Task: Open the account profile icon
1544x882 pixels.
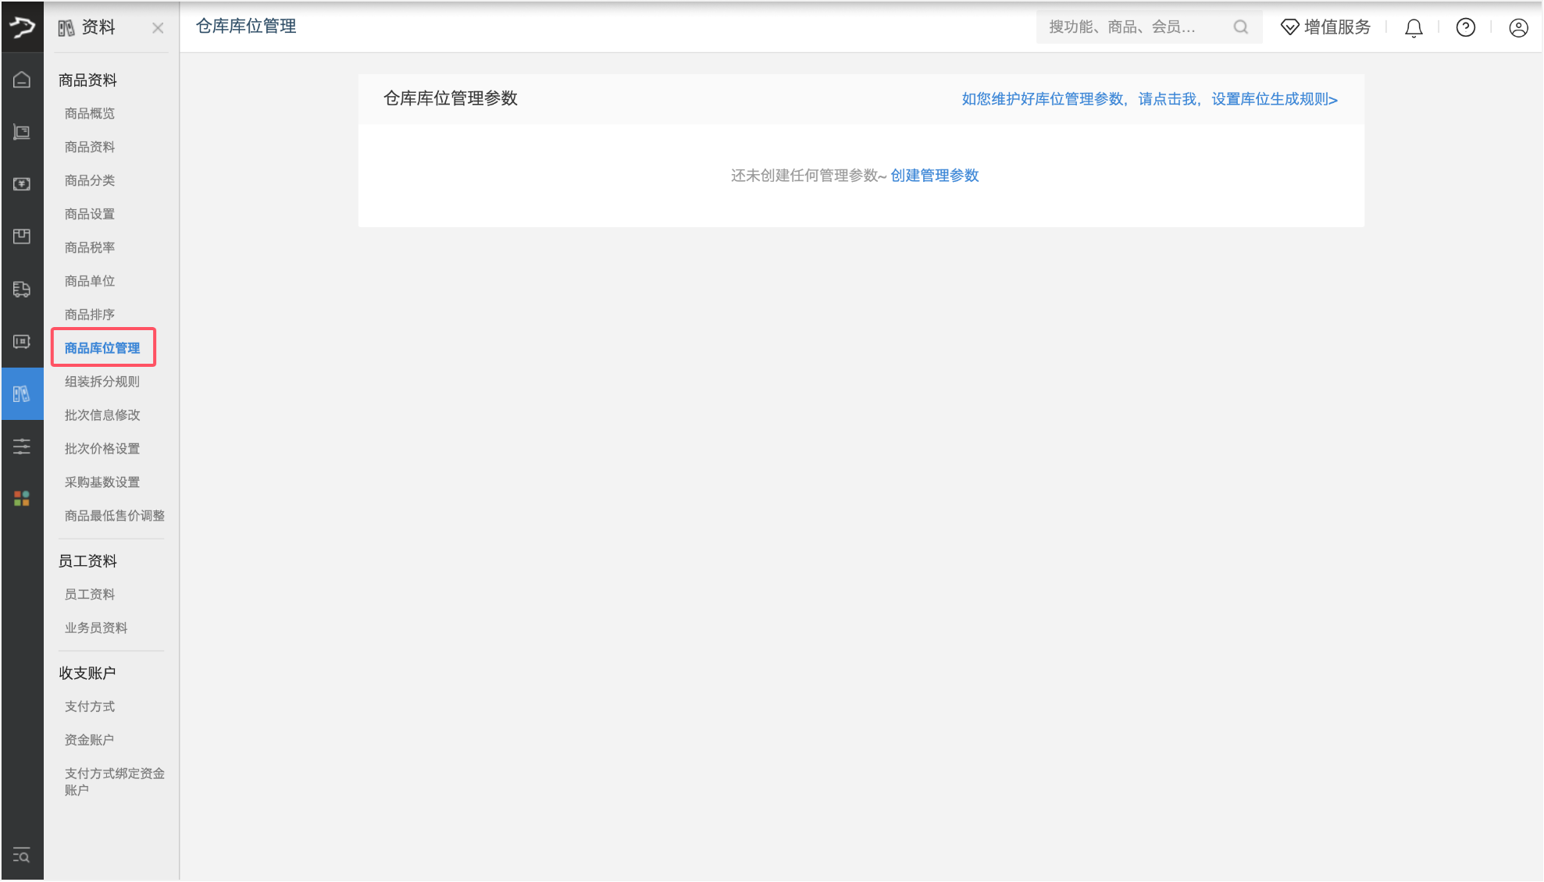Action: tap(1518, 27)
